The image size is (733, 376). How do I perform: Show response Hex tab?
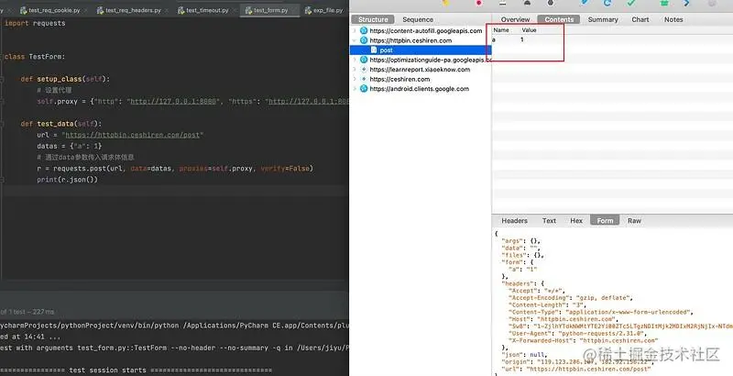[576, 221]
